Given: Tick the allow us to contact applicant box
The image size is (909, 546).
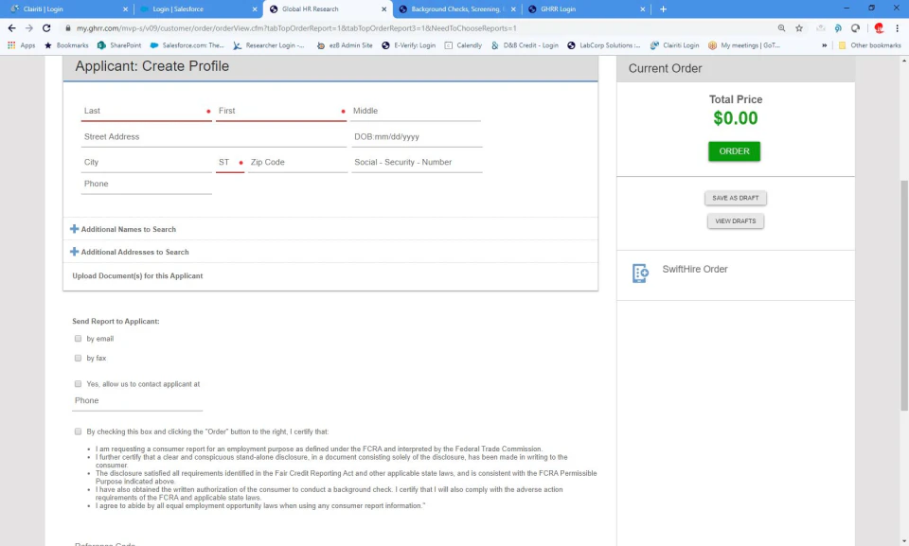Looking at the screenshot, I should click(x=78, y=383).
